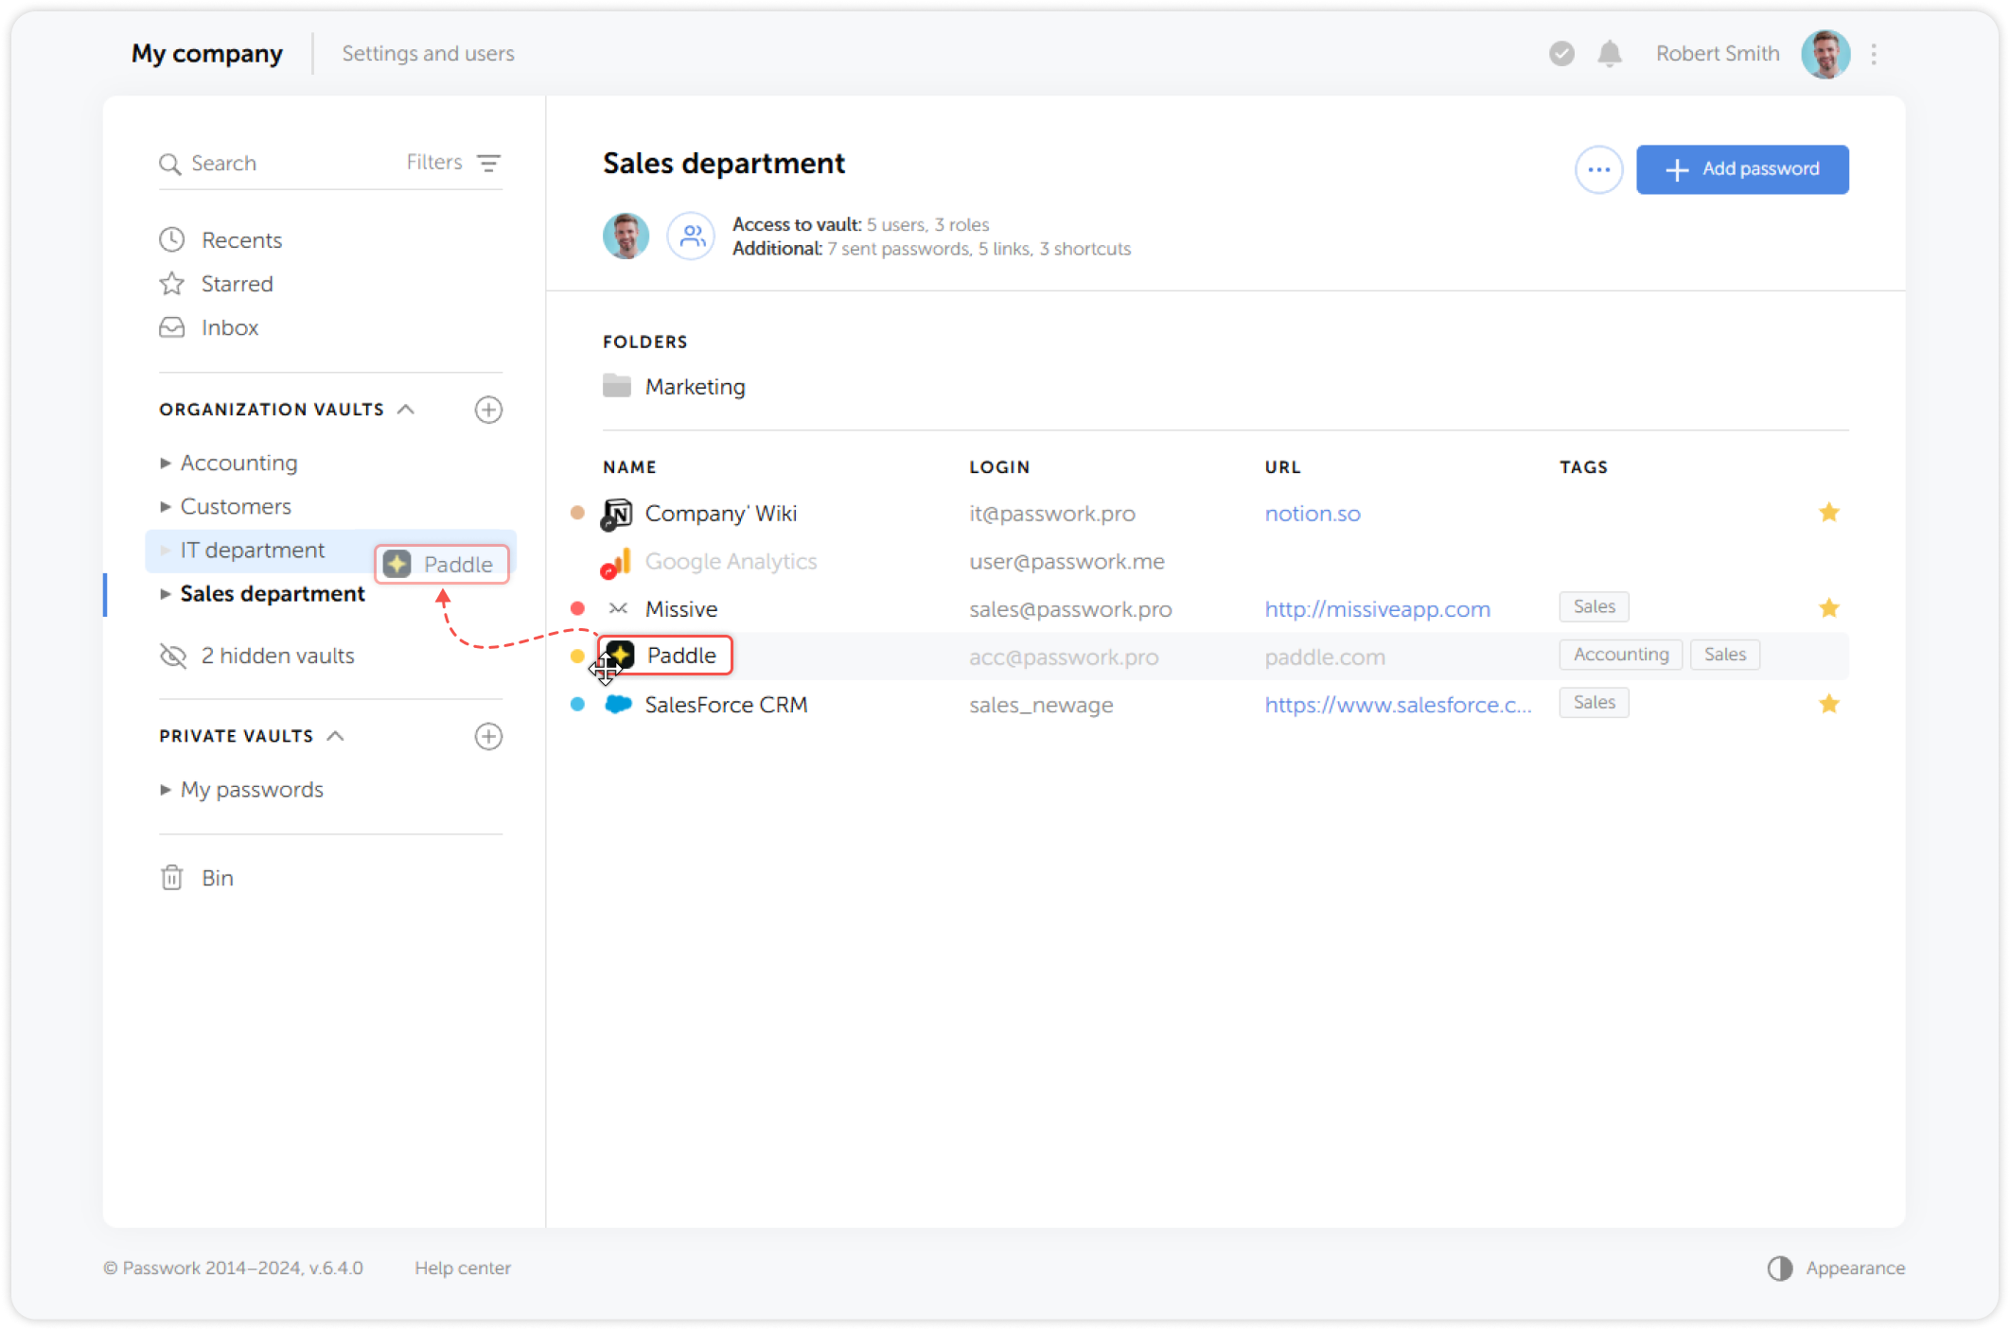Open the Recents section
The image size is (2010, 1331).
241,239
